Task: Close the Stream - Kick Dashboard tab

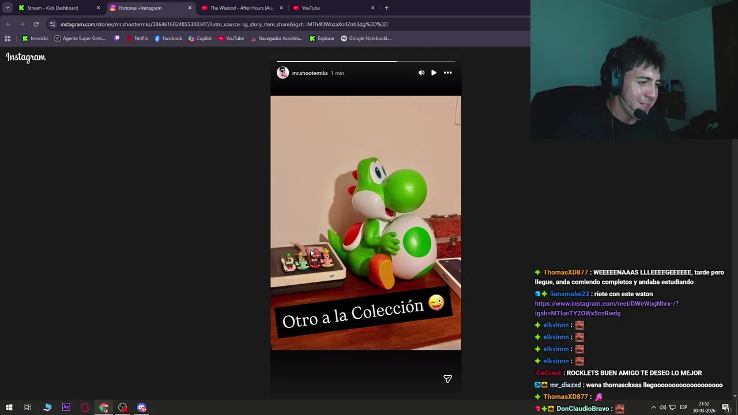Action: coord(98,8)
